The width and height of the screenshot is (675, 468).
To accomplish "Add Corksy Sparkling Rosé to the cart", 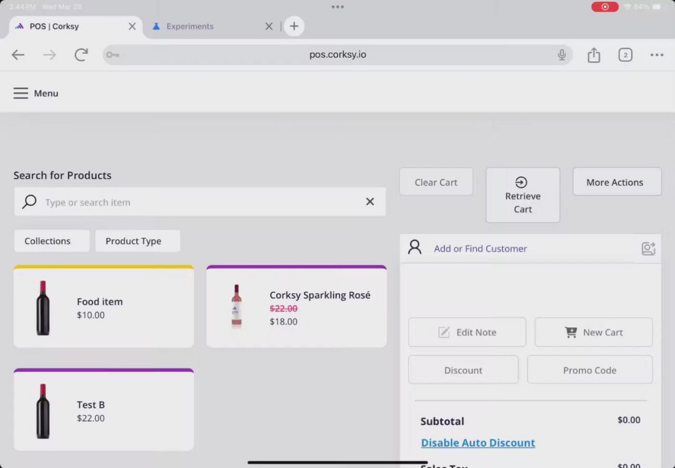I will point(296,306).
